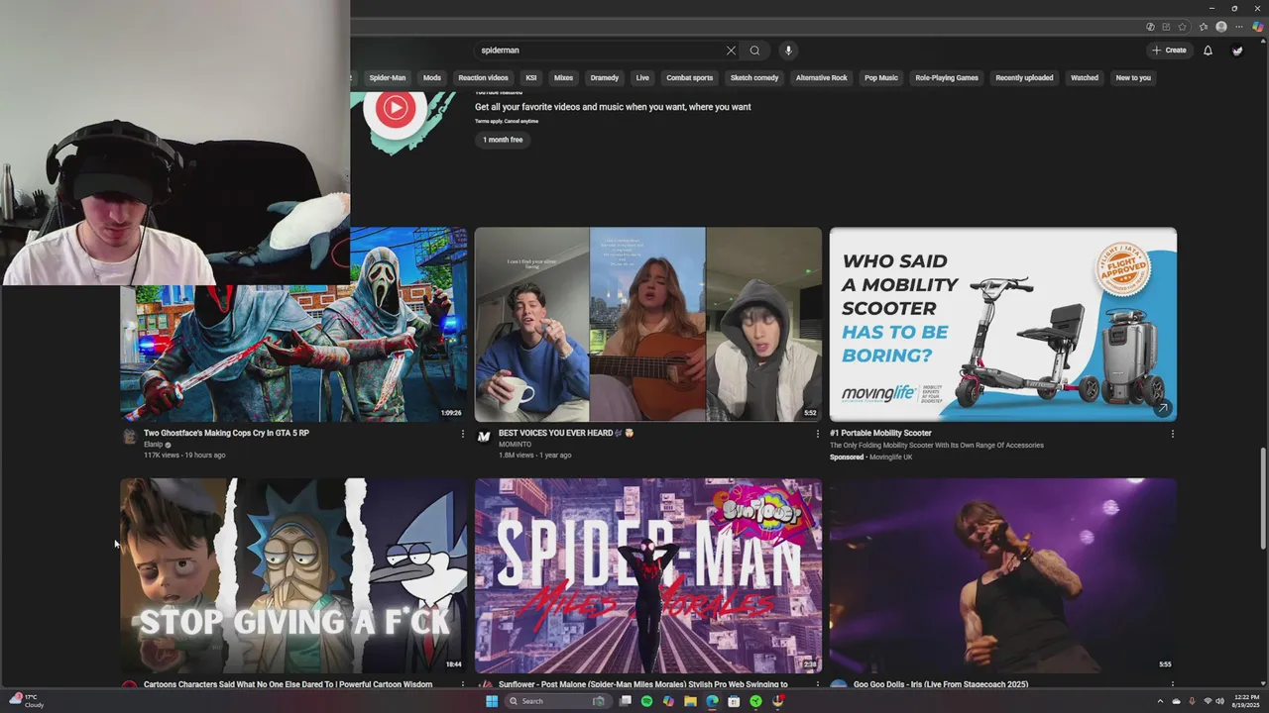Viewport: 1269px width, 713px height.
Task: Open the Edge Copilot sidebar icon
Action: coord(1256,27)
